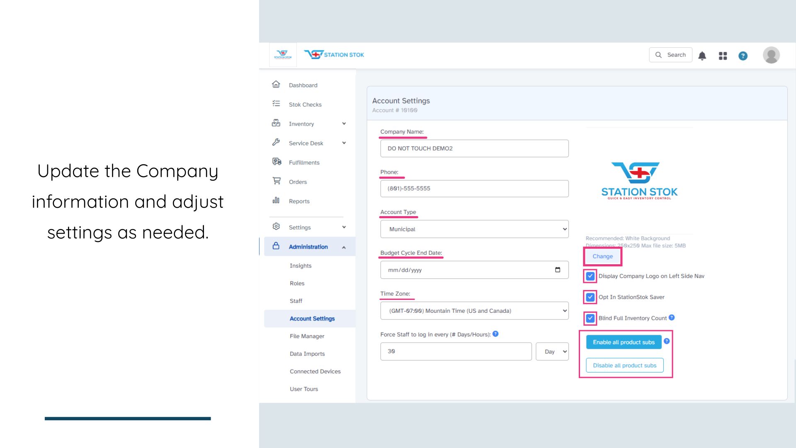Screen dimensions: 796x448
Task: Open the Account Type dropdown
Action: pos(474,229)
